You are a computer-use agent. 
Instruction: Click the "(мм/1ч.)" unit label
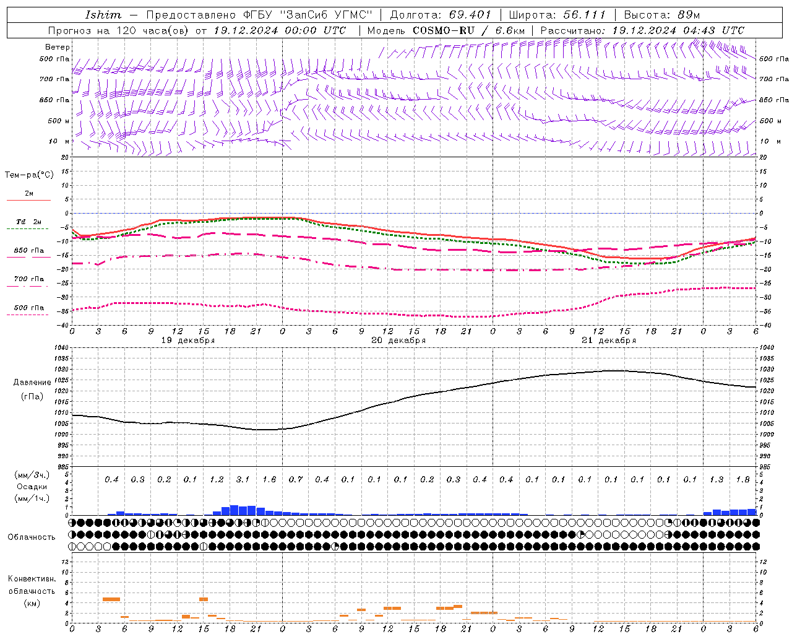pyautogui.click(x=32, y=498)
